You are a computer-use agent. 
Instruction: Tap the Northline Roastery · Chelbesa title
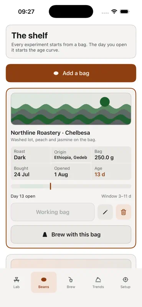coord(50,133)
